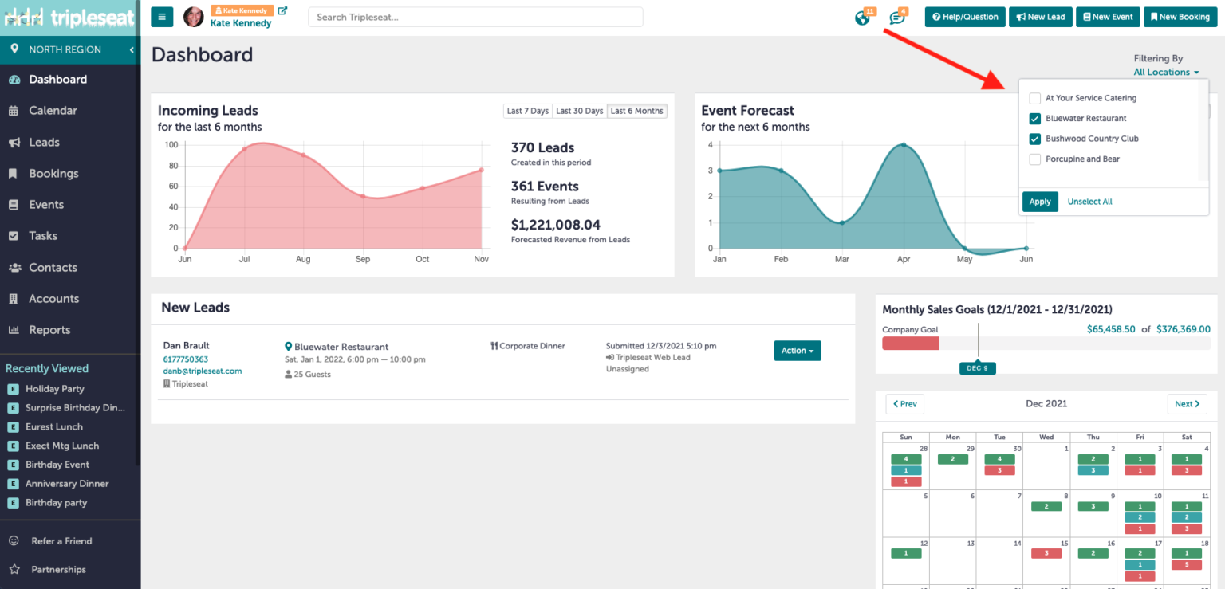Screen dimensions: 1225x589
Task: Go to next calendar month
Action: coord(1187,404)
